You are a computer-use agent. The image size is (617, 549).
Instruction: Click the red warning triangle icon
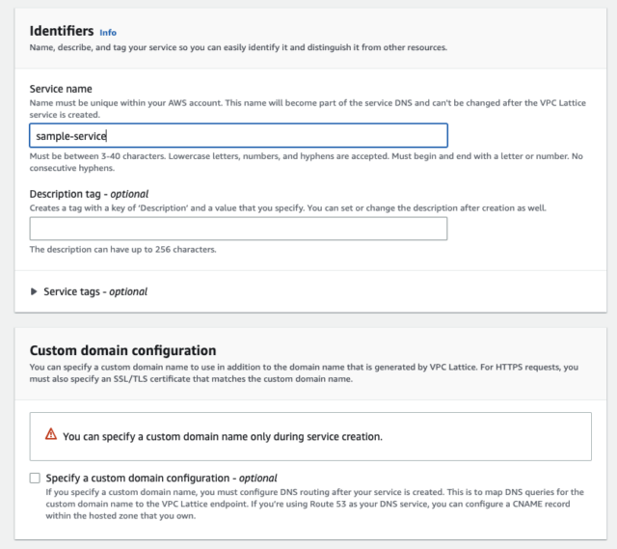[x=51, y=434]
